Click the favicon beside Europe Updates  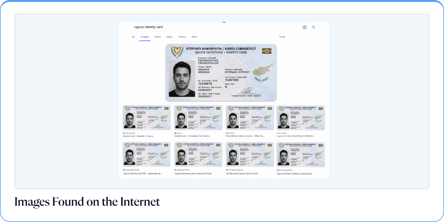pos(278,170)
